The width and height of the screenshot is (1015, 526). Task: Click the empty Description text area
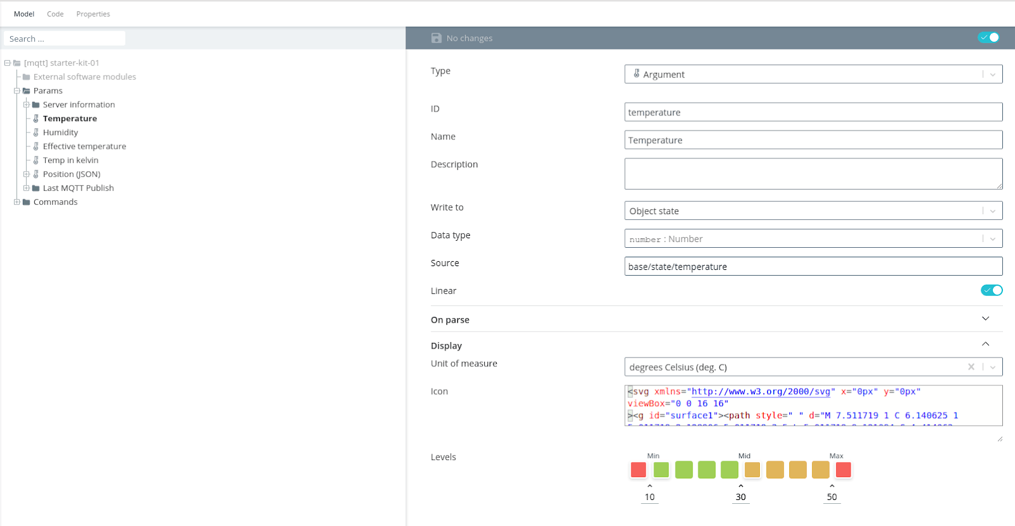coord(813,174)
